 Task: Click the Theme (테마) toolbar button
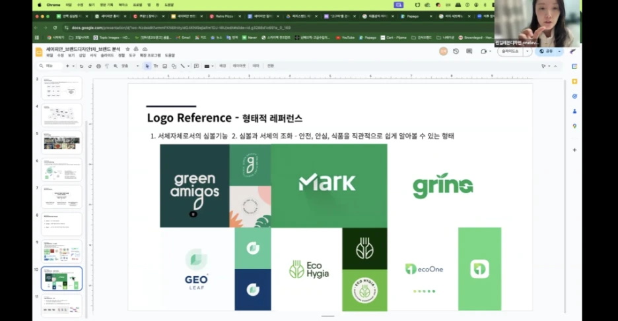tap(256, 66)
